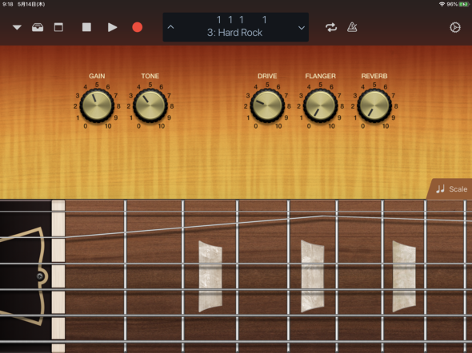
Task: Switch to tracks view icon
Action: (58, 27)
